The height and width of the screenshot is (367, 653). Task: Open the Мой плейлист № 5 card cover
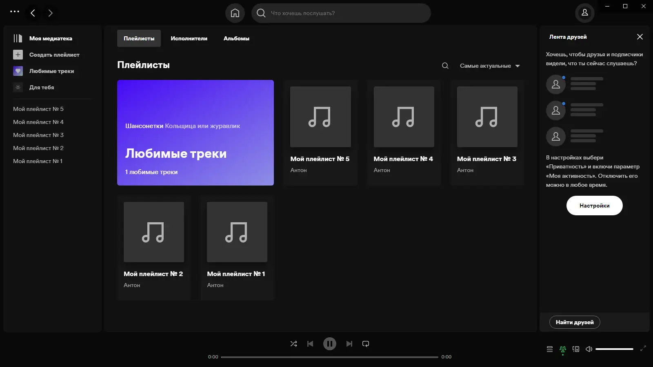(x=320, y=117)
